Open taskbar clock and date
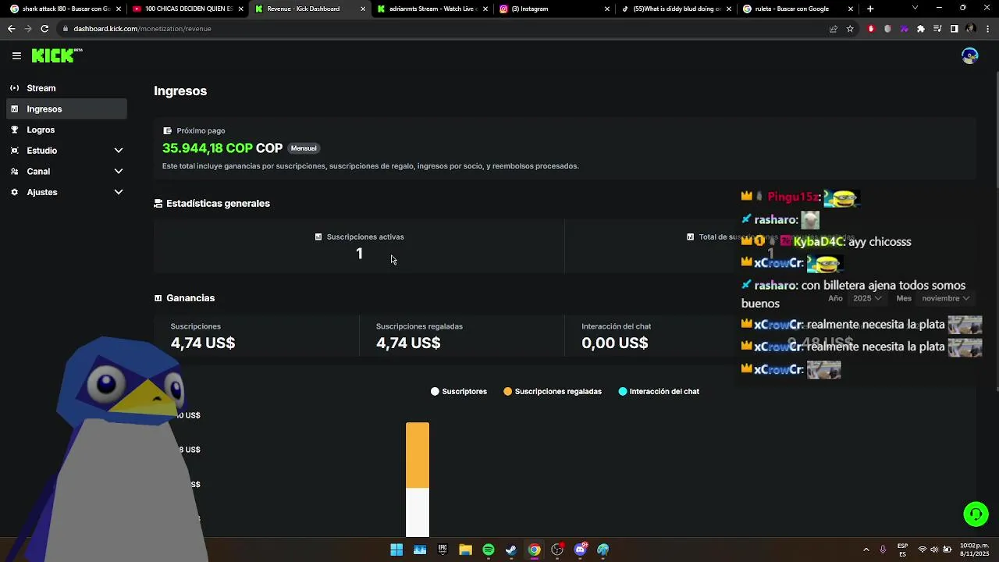Image resolution: width=999 pixels, height=562 pixels. tap(974, 550)
